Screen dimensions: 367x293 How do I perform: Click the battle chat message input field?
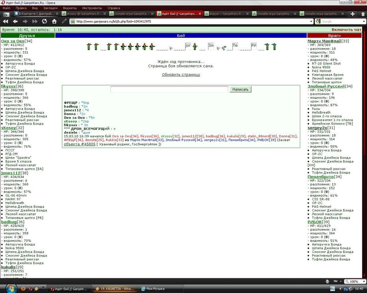169,89
